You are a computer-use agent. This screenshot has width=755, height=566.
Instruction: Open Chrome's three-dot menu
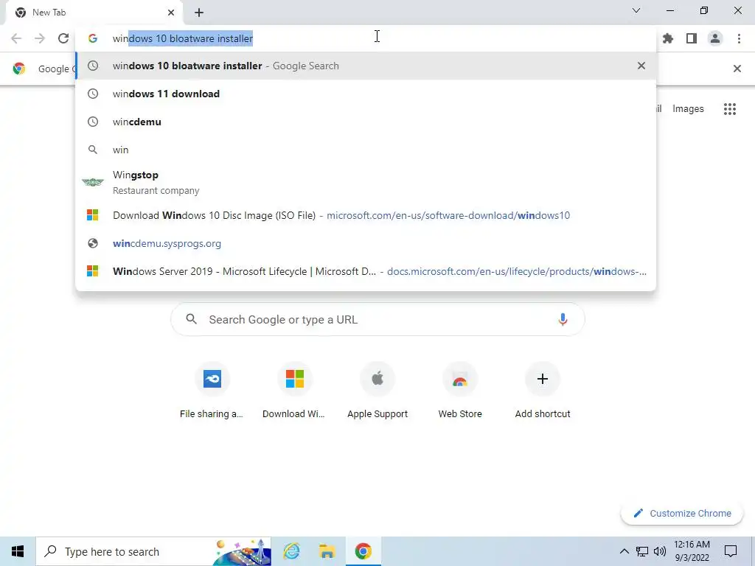(739, 38)
